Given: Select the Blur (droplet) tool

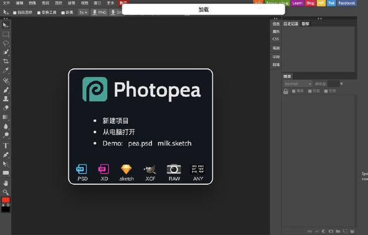Looking at the screenshot, I should pos(6,126).
